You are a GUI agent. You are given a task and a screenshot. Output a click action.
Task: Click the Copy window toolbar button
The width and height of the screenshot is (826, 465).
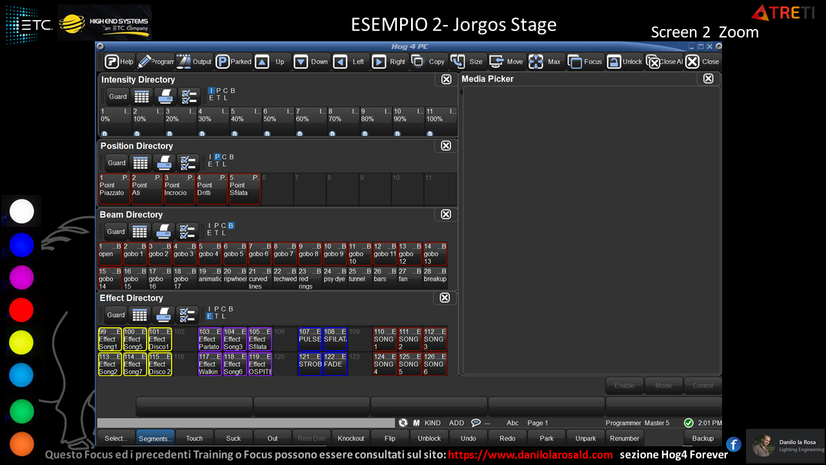(428, 62)
